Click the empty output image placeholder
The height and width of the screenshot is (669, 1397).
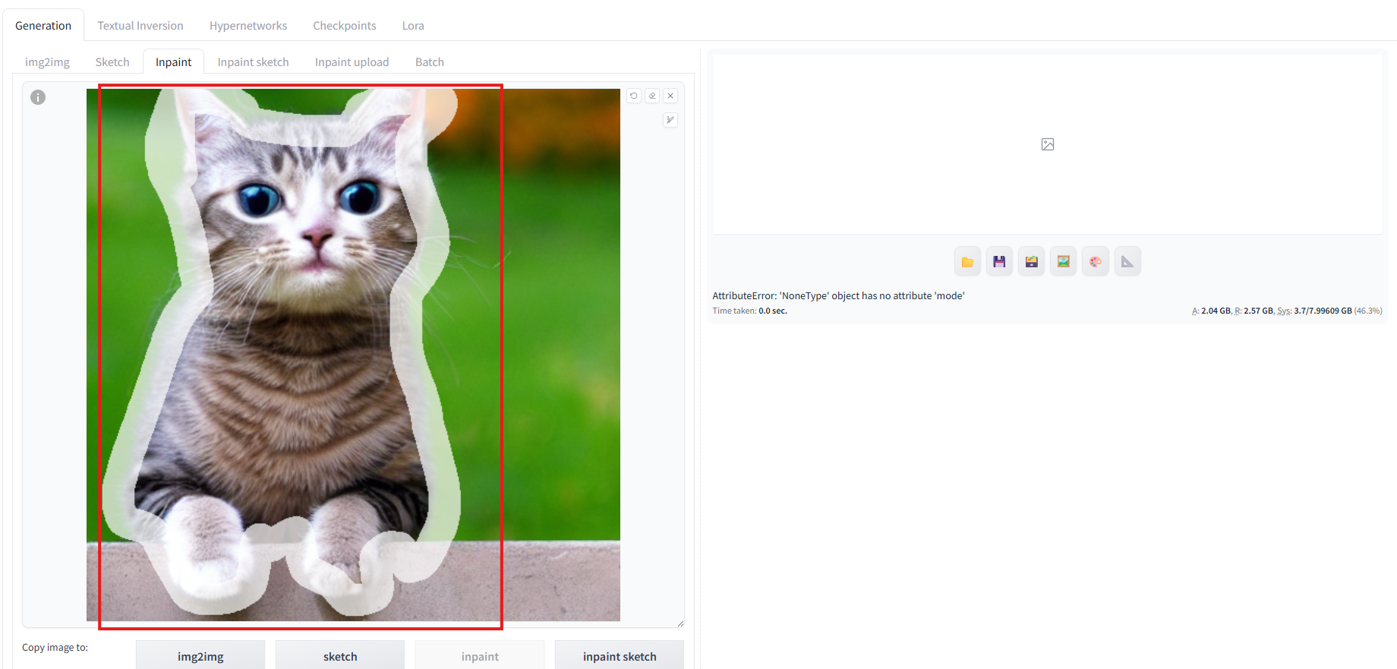tap(1048, 144)
